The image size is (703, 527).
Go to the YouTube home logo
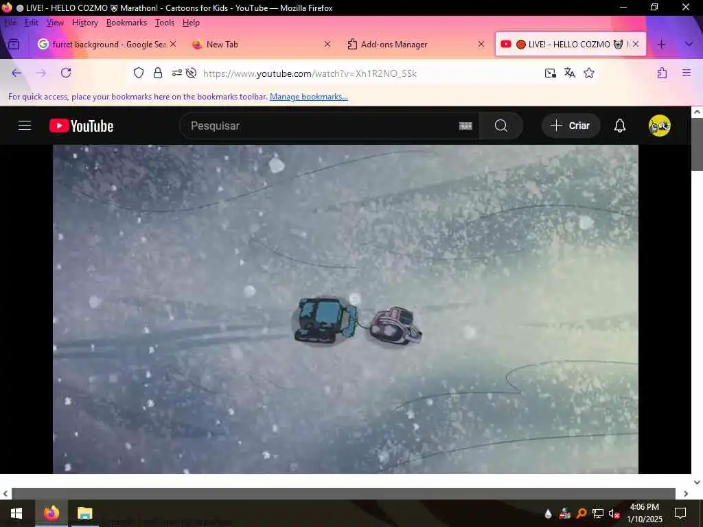pos(81,126)
